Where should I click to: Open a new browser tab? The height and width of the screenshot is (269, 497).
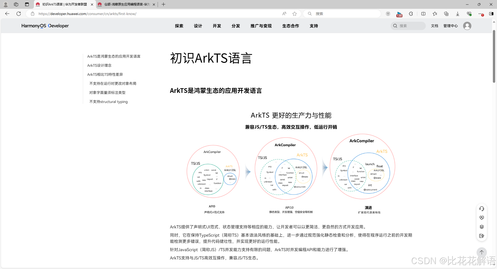(x=163, y=4)
